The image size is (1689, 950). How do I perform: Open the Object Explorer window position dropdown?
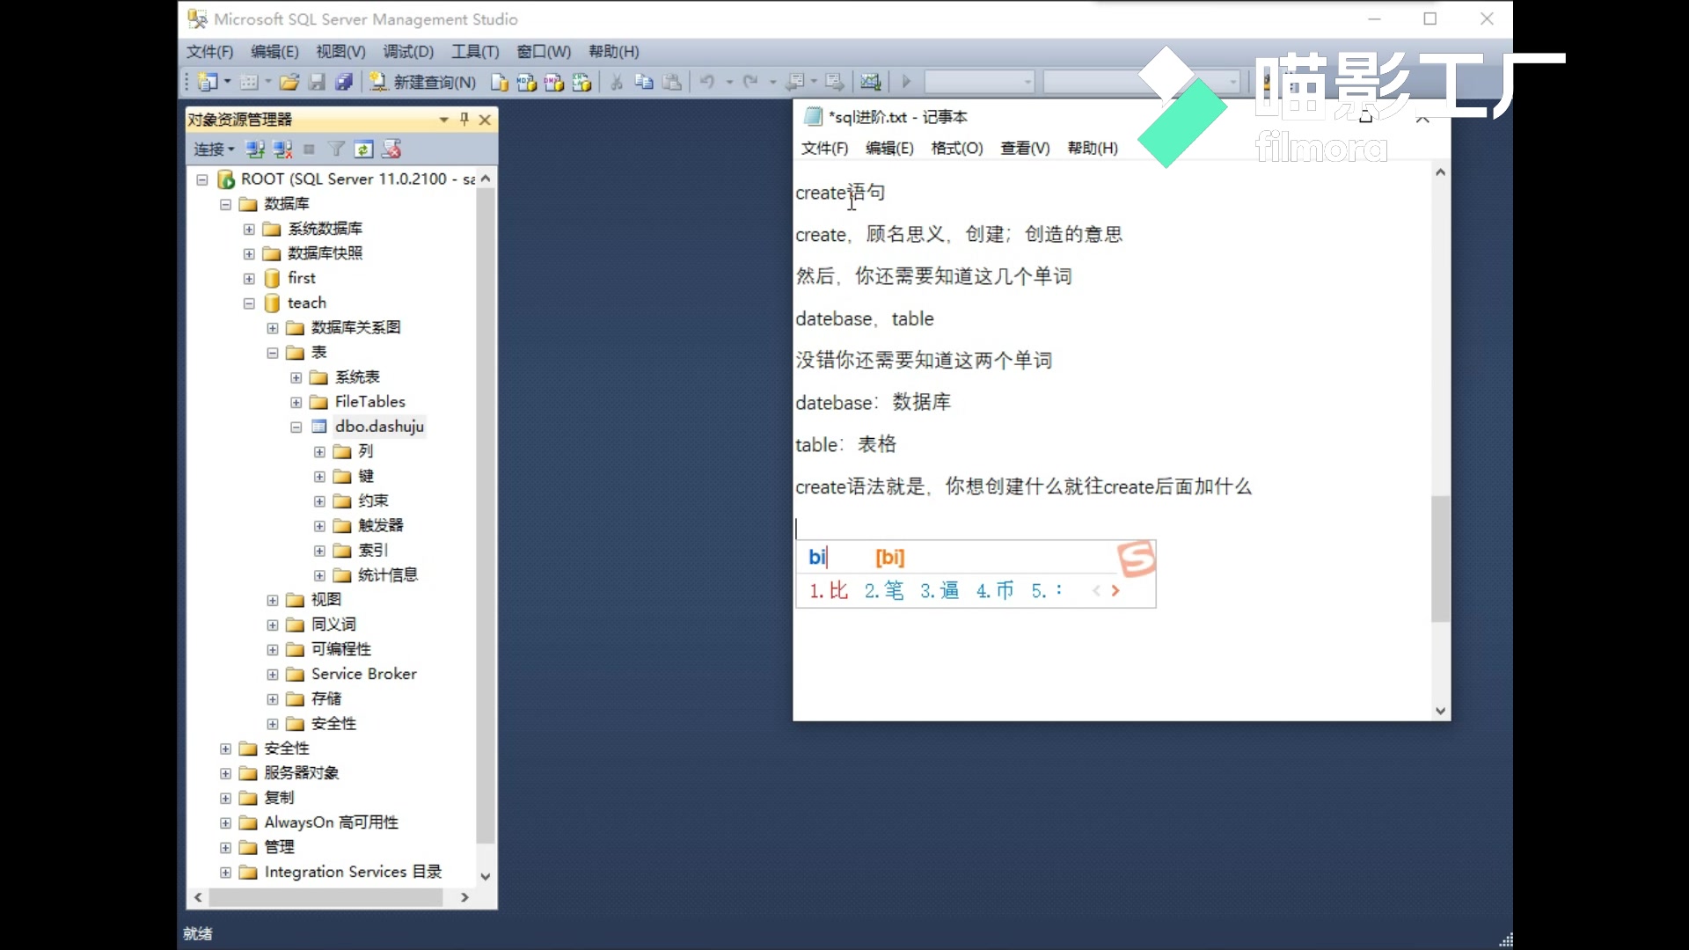443,120
